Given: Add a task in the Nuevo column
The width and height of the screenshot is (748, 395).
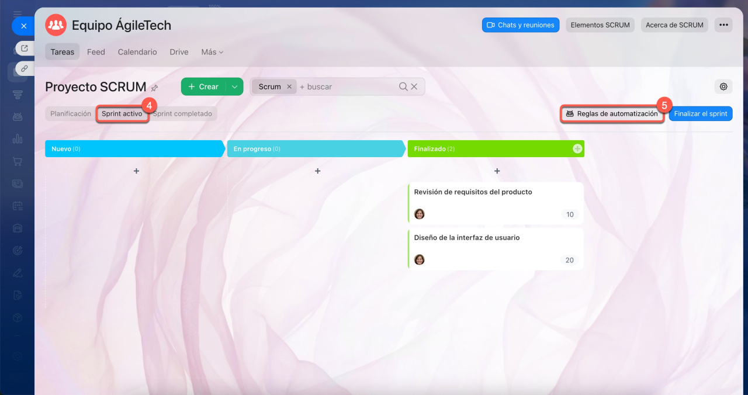Looking at the screenshot, I should [x=136, y=171].
